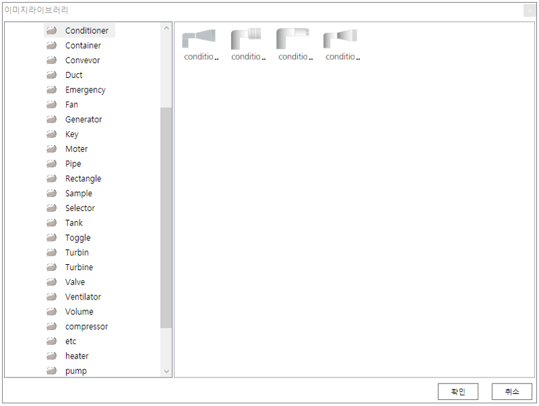The width and height of the screenshot is (539, 406).
Task: Click the tree scrollbar up arrow
Action: coord(167,28)
